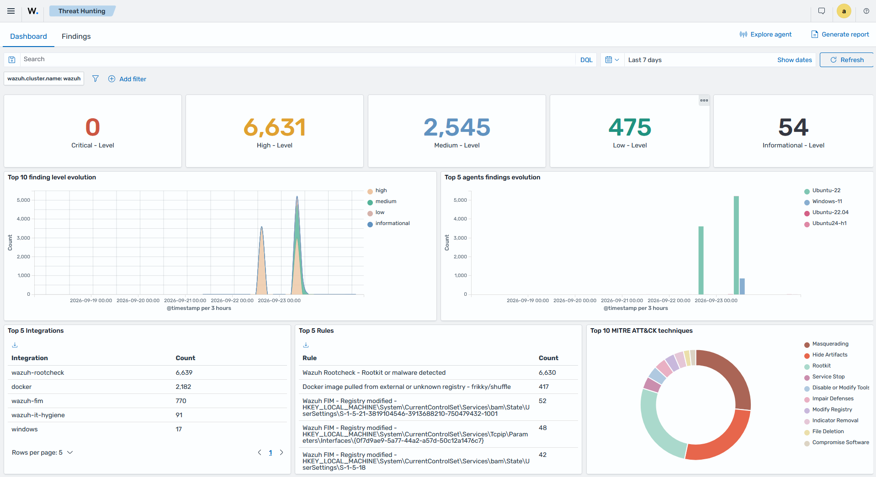Click the DQL query language switcher
Image resolution: width=876 pixels, height=477 pixels.
coord(586,60)
